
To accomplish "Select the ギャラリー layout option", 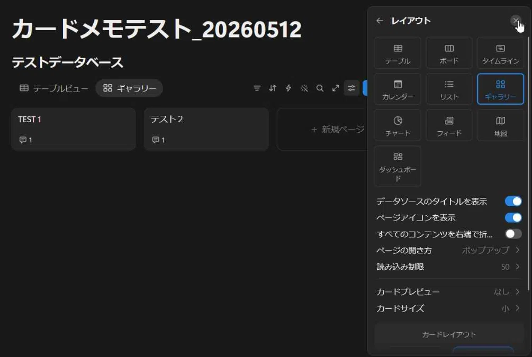I will click(x=500, y=89).
